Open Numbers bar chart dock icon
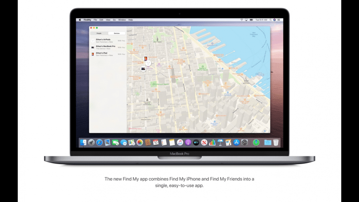Screen dimensions: 359x202 [x=212, y=143]
